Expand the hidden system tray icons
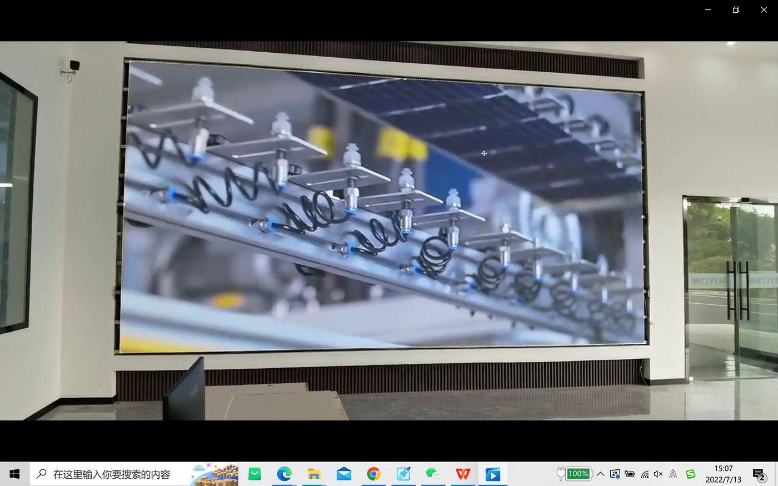Image resolution: width=778 pixels, height=486 pixels. (x=601, y=474)
